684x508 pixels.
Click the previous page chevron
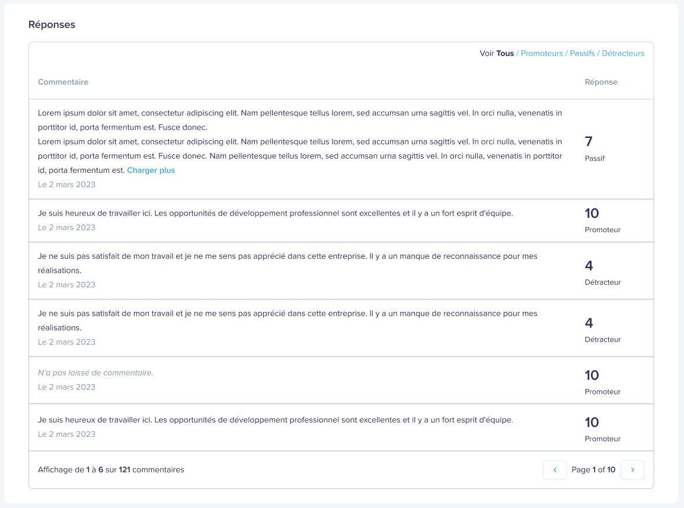555,470
